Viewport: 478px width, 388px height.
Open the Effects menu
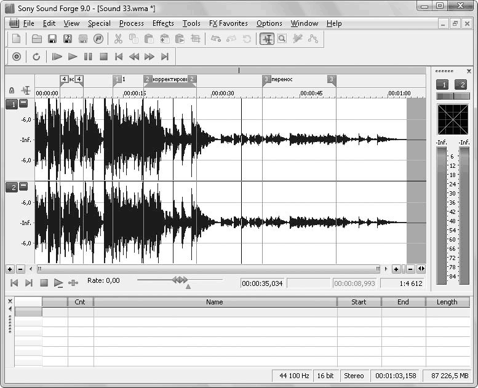click(x=163, y=23)
